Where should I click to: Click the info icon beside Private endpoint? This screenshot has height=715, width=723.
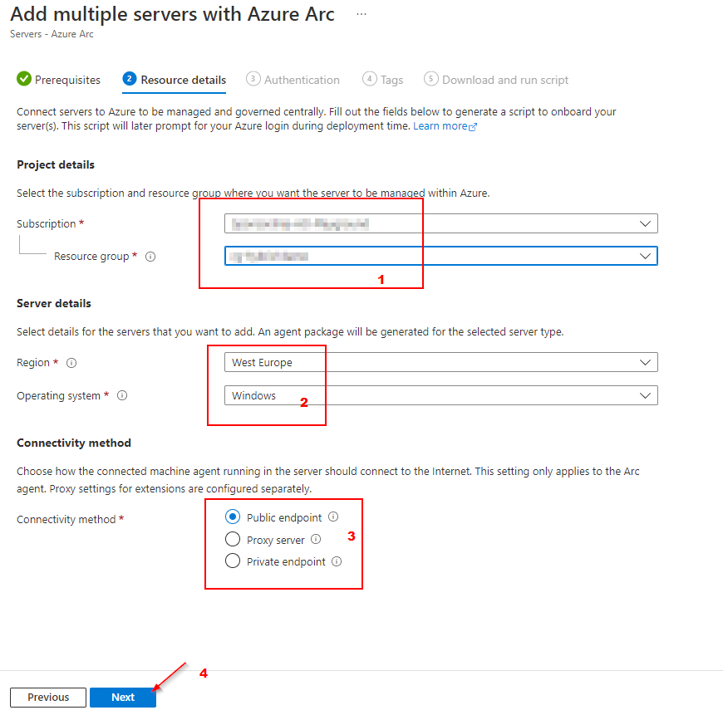coord(336,561)
